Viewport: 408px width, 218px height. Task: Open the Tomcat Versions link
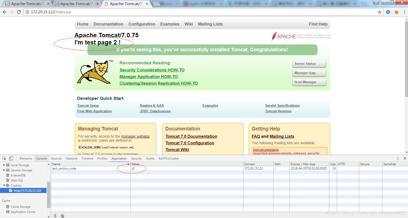click(x=278, y=111)
